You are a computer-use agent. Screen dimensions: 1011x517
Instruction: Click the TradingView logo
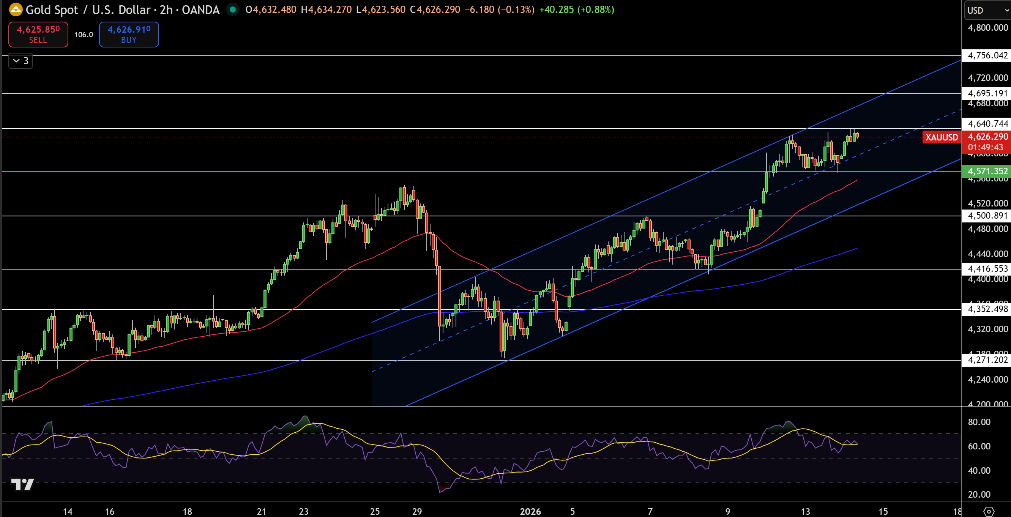click(22, 484)
